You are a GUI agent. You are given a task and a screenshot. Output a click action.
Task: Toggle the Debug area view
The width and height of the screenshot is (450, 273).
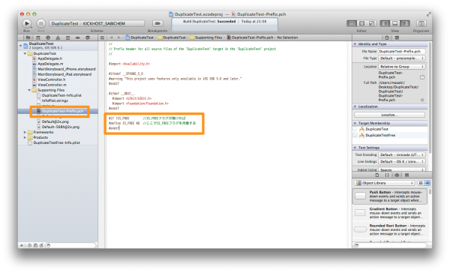395,23
